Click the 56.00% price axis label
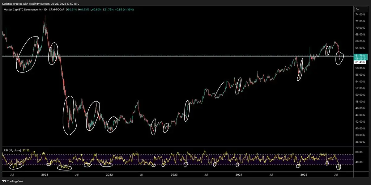Screen dimensions: 371x185 [x=360, y=75]
